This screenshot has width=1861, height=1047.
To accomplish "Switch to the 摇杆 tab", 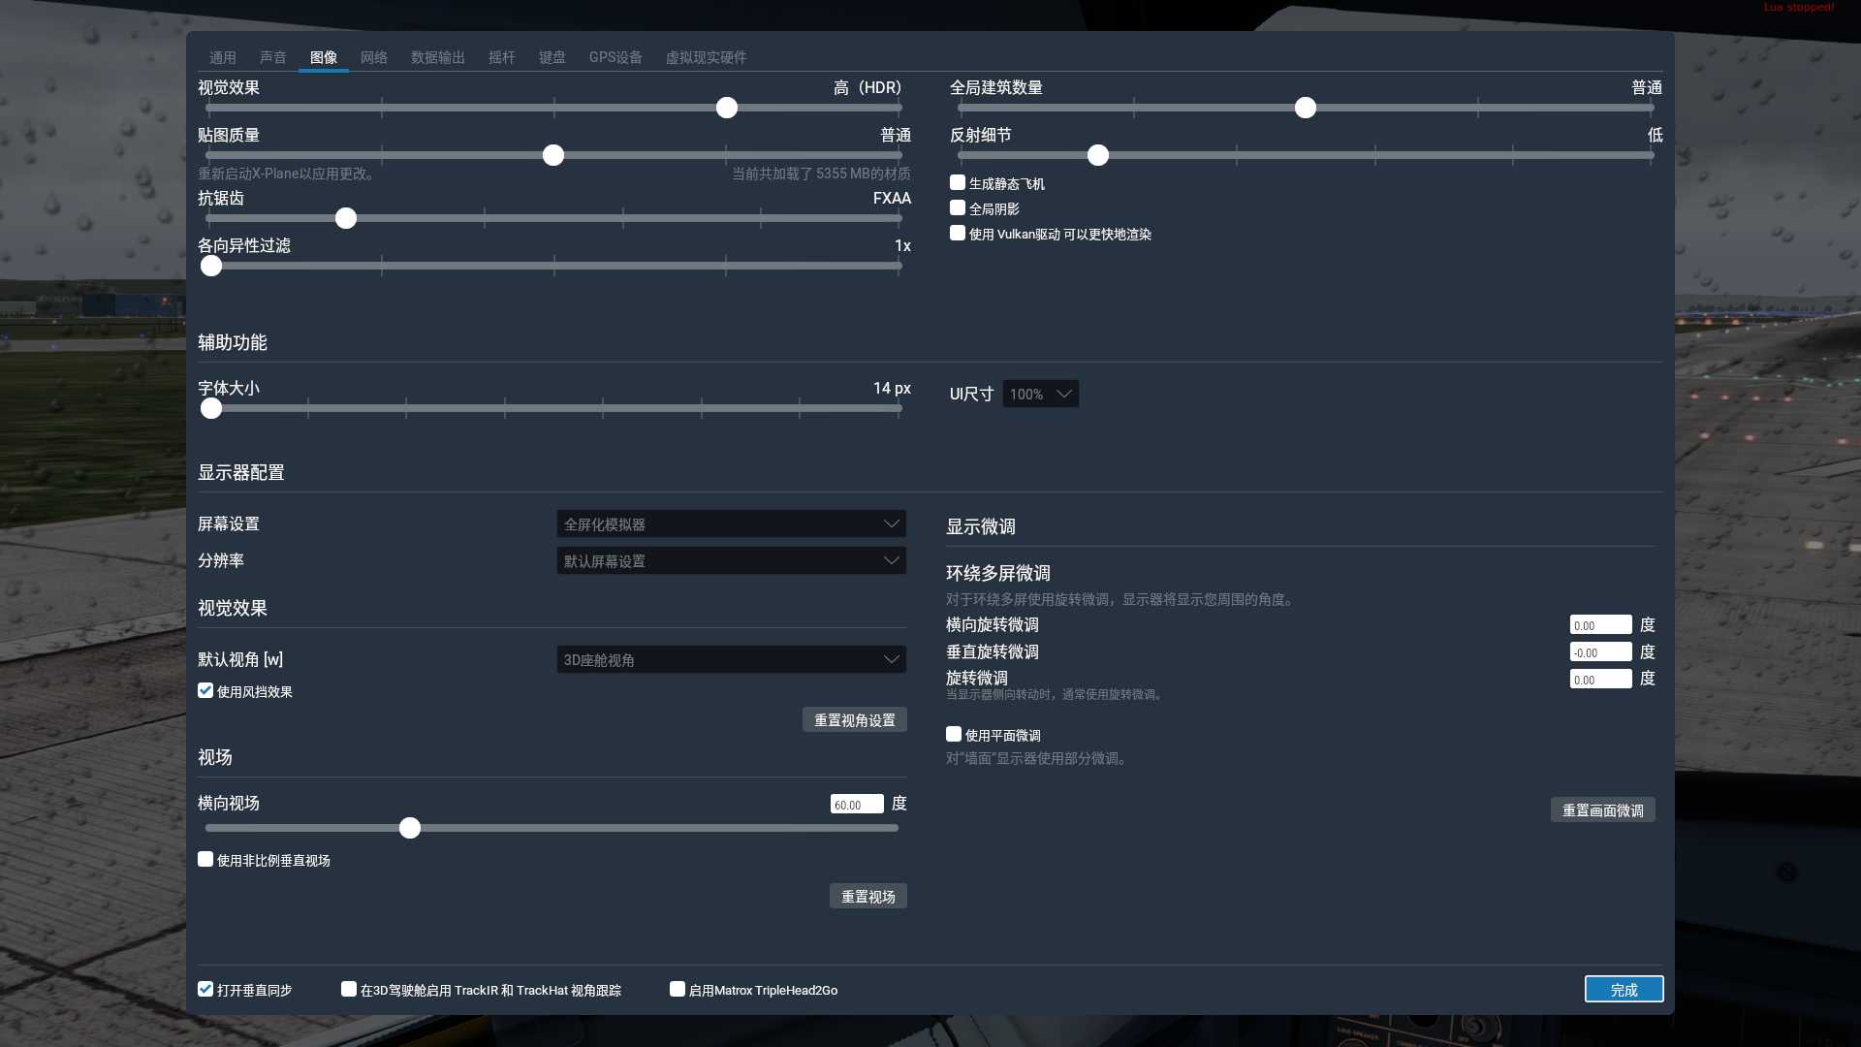I will click(502, 57).
